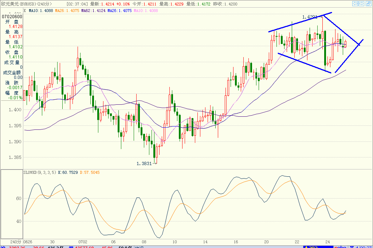Select the orange MA26:1.4075 indicator label
Screen dimensions: 373x248
(x=67, y=11)
